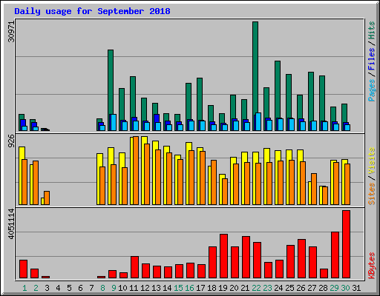The image size is (380, 296).
Task: Click day 31 on the x-axis
Action: [356, 288]
